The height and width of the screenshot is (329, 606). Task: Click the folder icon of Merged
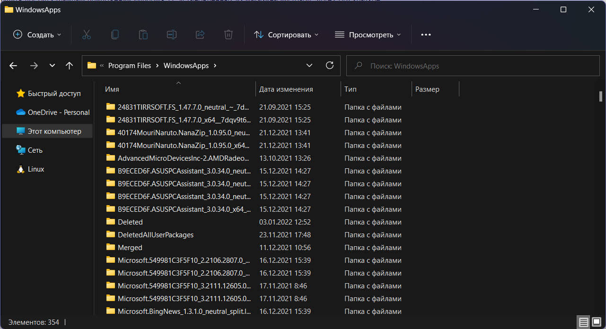click(111, 247)
